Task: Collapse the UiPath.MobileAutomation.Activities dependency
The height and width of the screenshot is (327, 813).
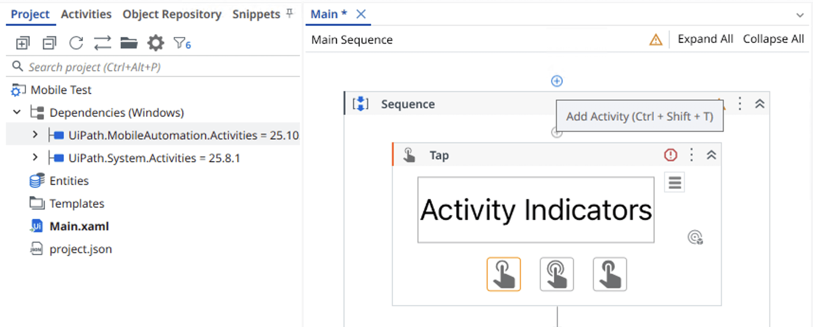Action: [x=35, y=135]
